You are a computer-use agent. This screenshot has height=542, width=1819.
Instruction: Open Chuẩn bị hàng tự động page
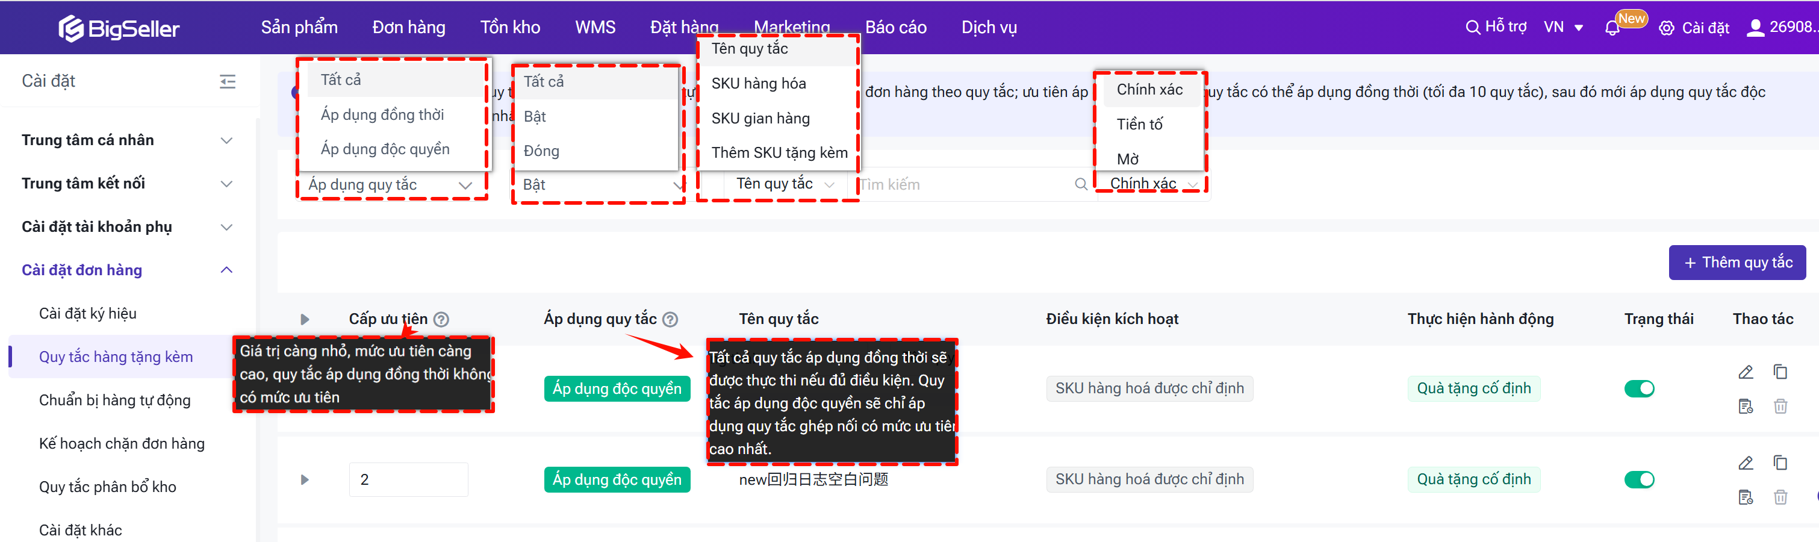[114, 400]
